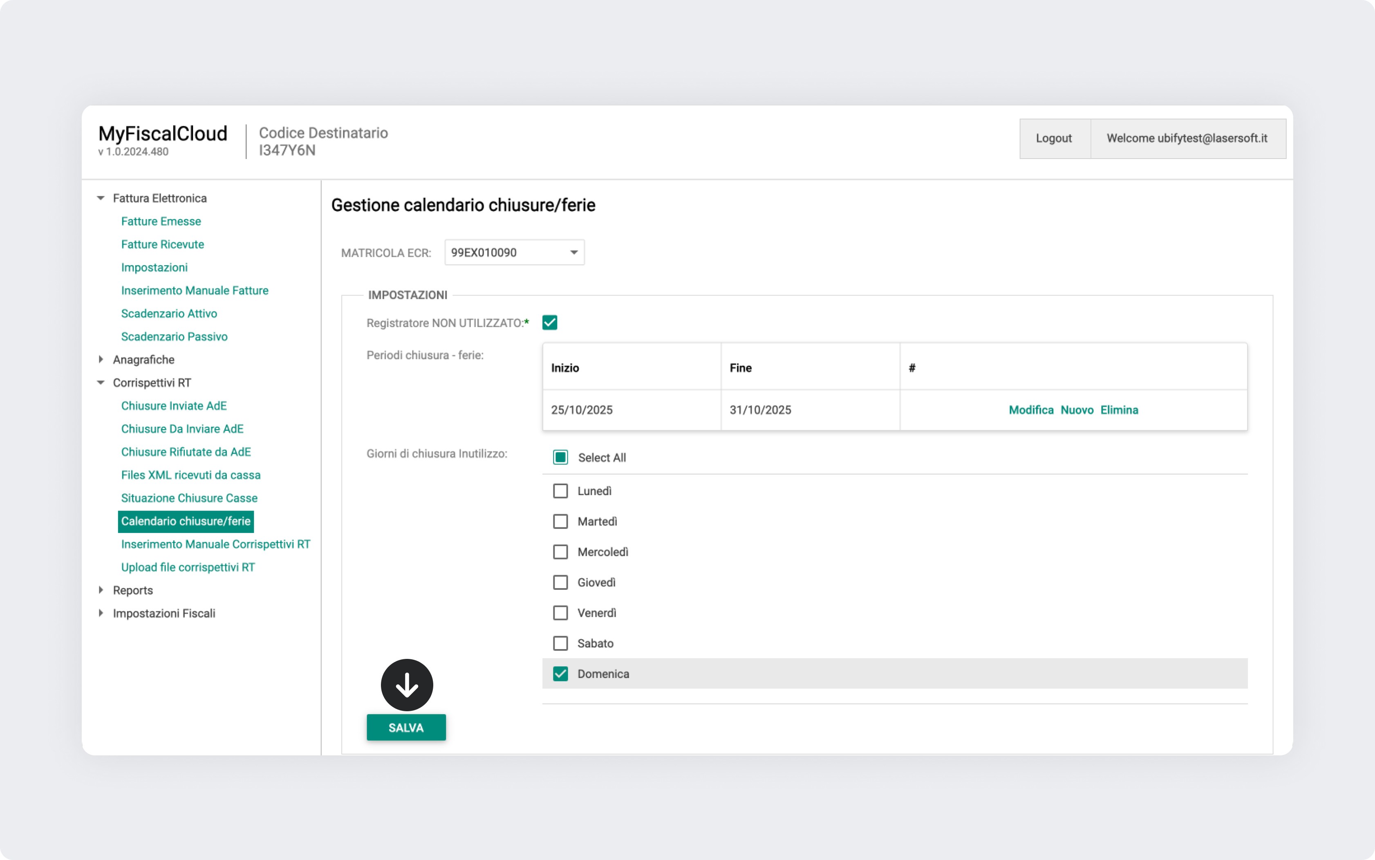
Task: Expand the Anagrafiche section arrow
Action: [101, 359]
